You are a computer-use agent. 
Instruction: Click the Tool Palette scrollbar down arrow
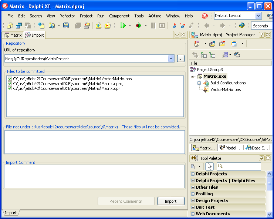point(269,214)
